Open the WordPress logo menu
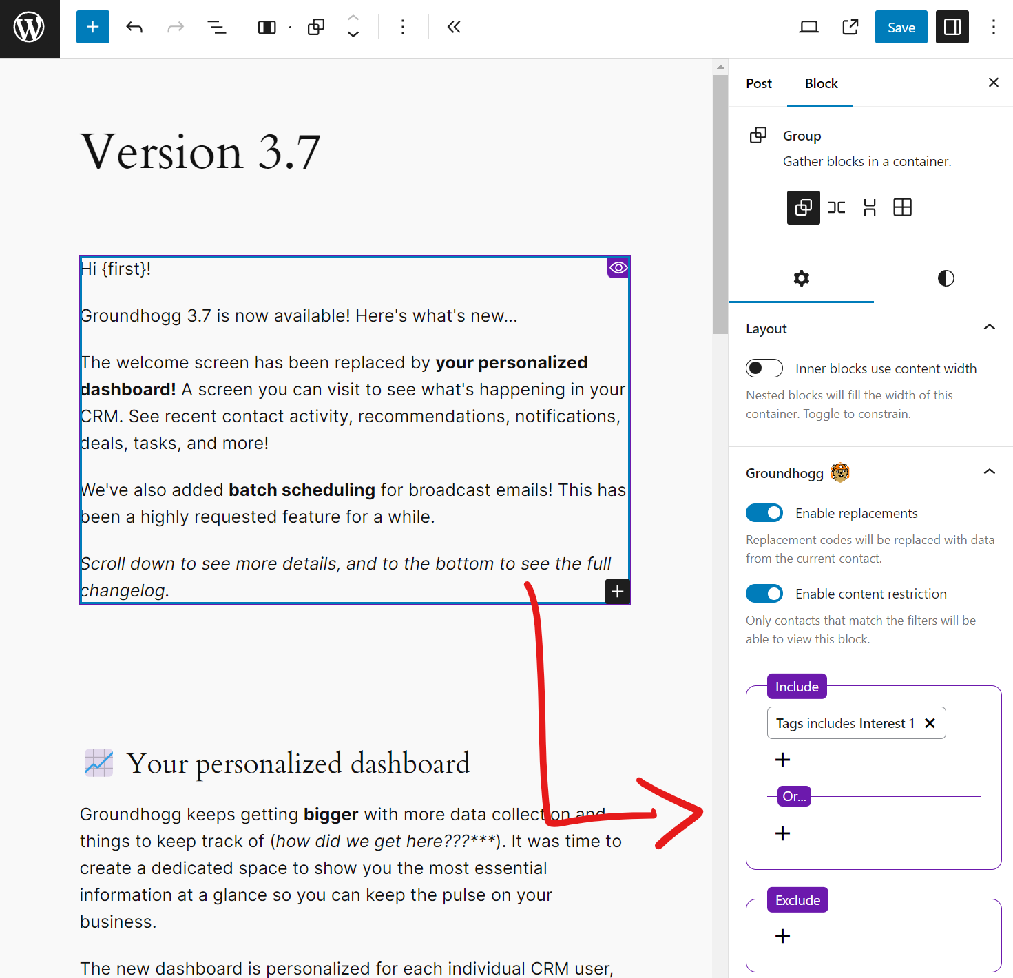The height and width of the screenshot is (978, 1013). click(30, 28)
